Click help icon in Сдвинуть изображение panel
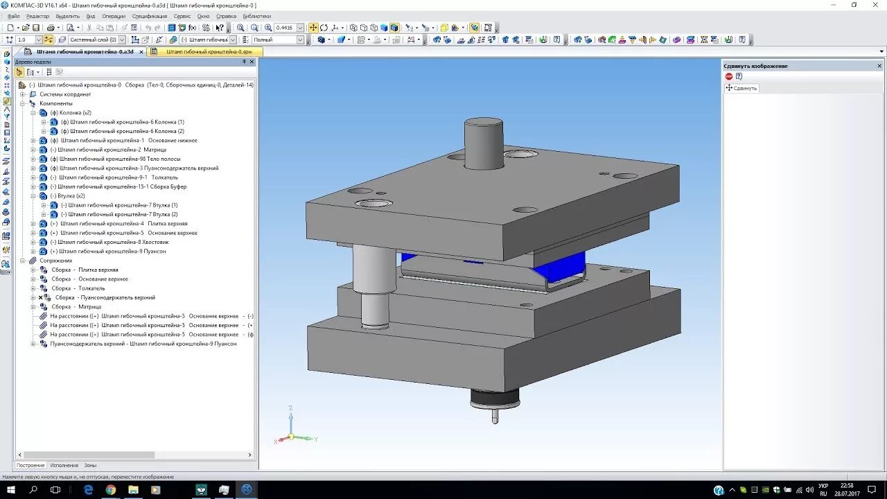 [739, 76]
